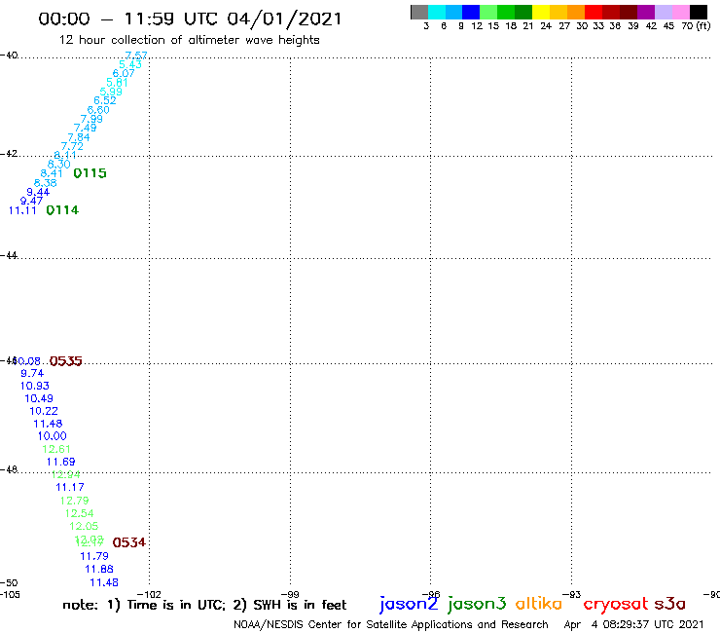This screenshot has width=720, height=633.
Task: Click the wave height value '8.38'
Action: 46,183
